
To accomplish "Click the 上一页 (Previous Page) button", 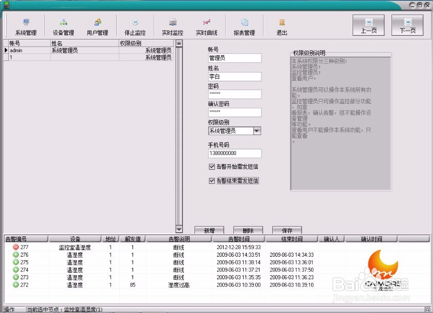I will [369, 25].
